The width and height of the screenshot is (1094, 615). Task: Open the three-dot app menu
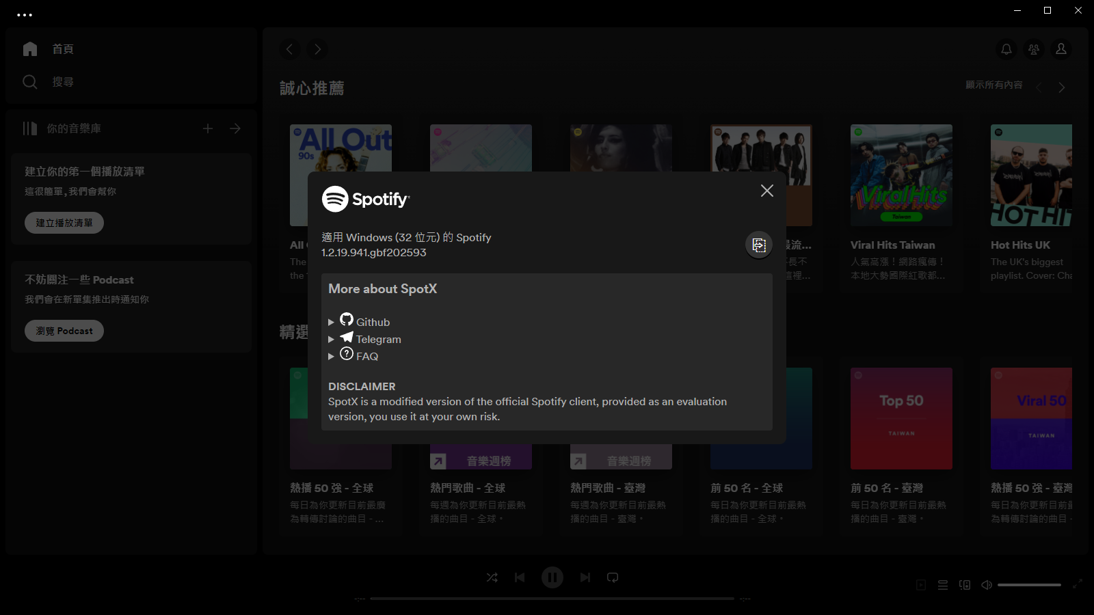coord(25,14)
